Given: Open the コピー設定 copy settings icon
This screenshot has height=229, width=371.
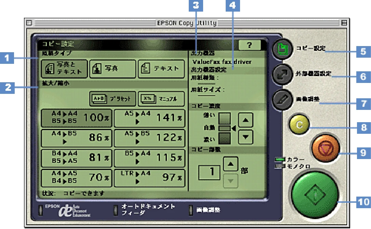Looking at the screenshot, I should tap(282, 49).
